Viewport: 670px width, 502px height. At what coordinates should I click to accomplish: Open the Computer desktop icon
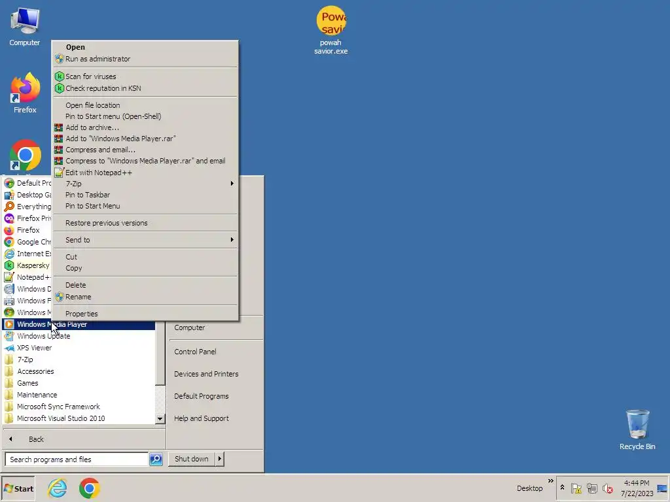[x=25, y=27]
